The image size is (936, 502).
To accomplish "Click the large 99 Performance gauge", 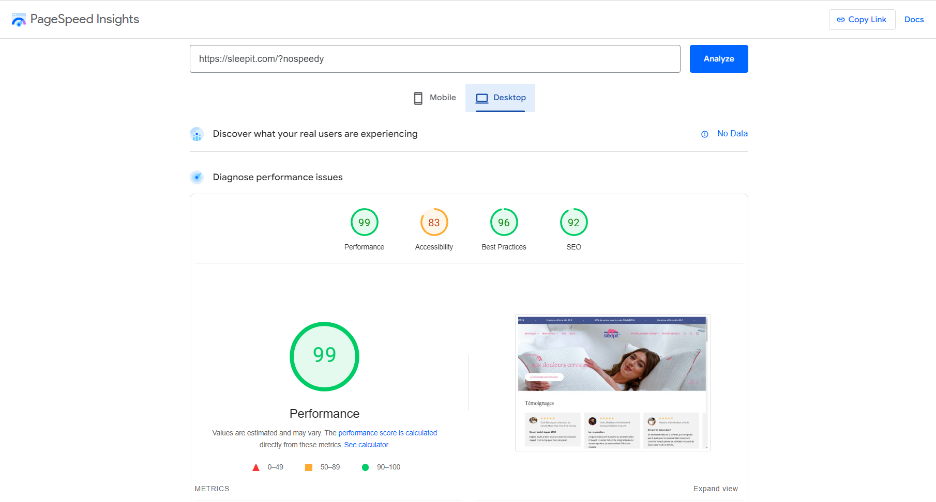I will coord(324,356).
